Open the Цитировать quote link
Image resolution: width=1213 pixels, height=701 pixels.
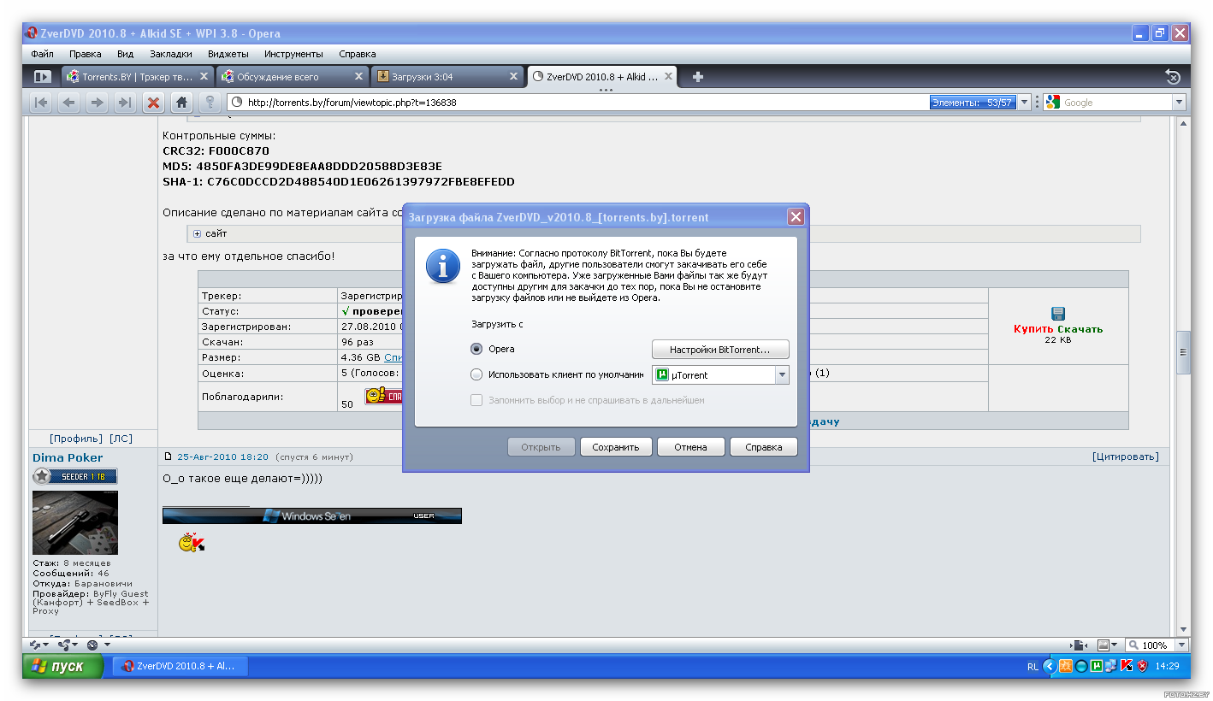click(1126, 457)
